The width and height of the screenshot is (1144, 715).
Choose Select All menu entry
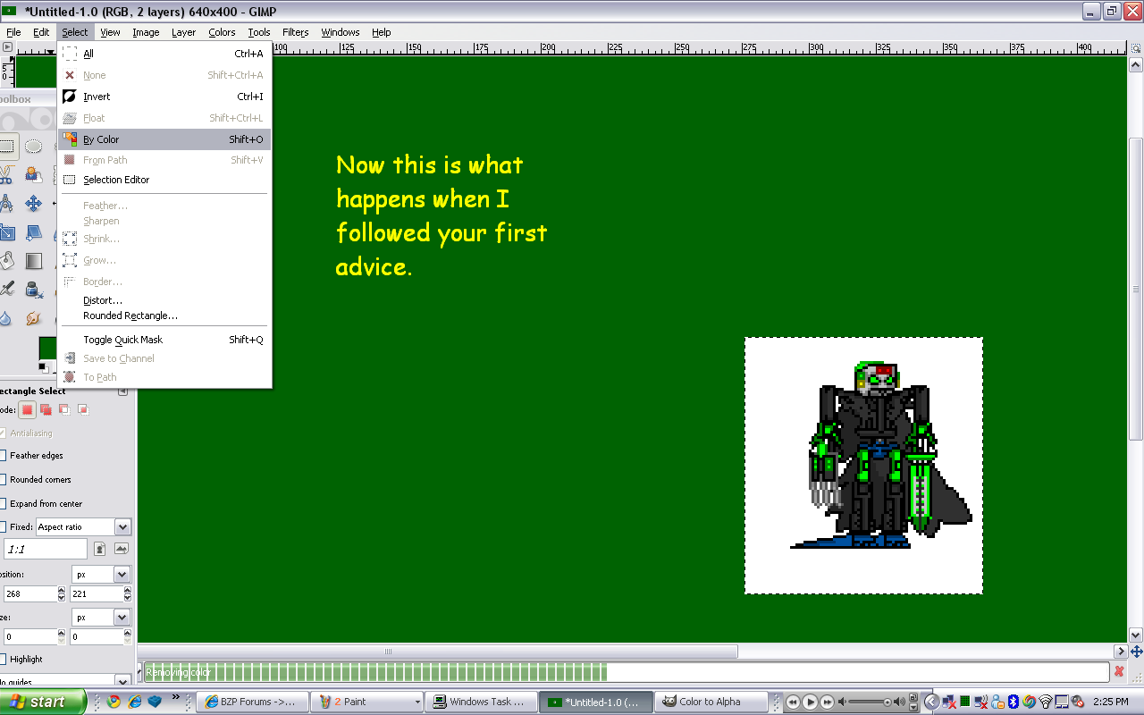pyautogui.click(x=164, y=54)
